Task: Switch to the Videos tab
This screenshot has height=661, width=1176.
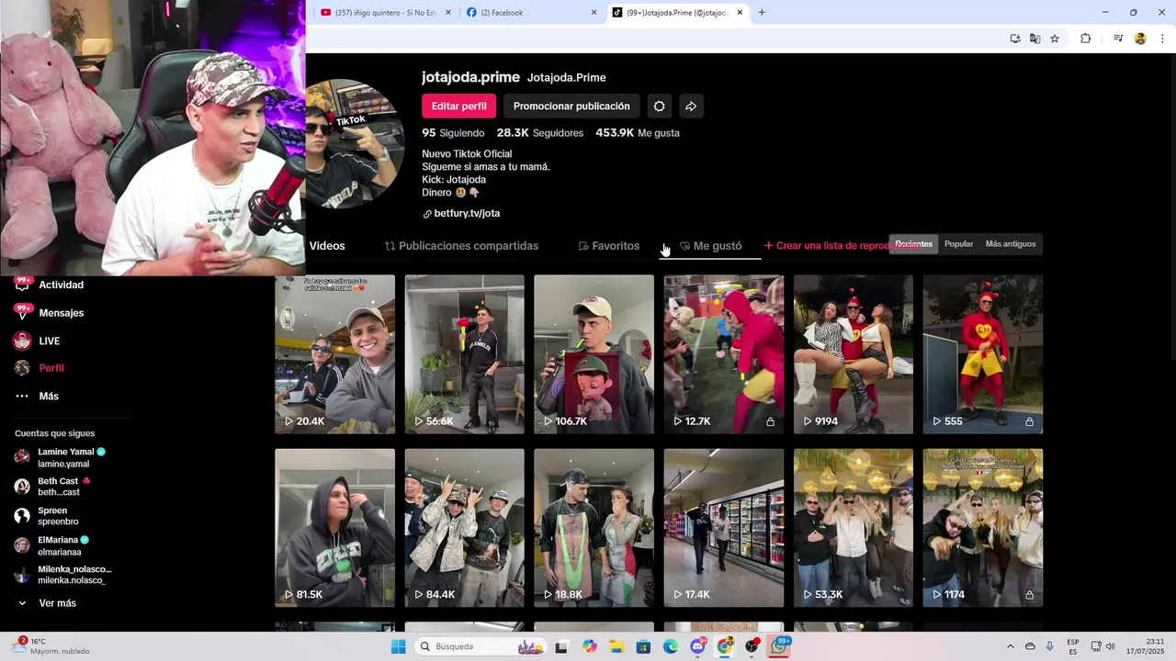Action: [x=327, y=246]
